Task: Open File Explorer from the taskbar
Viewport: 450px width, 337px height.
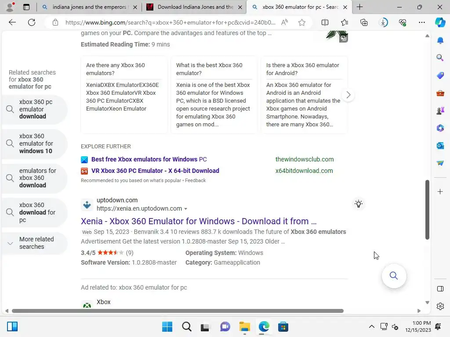Action: coord(244,326)
